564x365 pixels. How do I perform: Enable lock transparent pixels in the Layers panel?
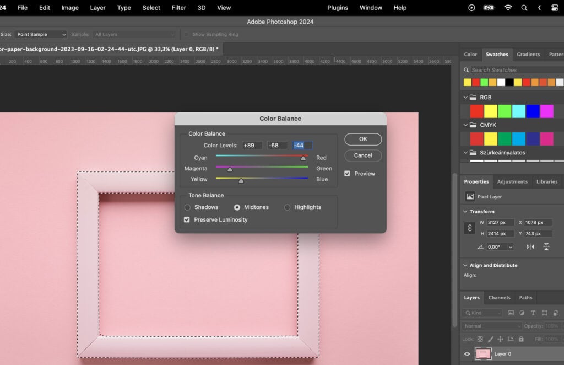click(x=480, y=339)
